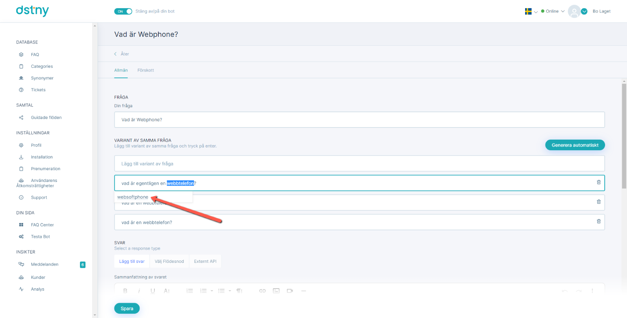Viewport: 627px width, 318px height.
Task: Open the Tickets sidebar item
Action: click(x=38, y=90)
